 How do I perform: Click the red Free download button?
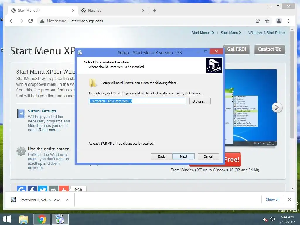pyautogui.click(x=232, y=159)
